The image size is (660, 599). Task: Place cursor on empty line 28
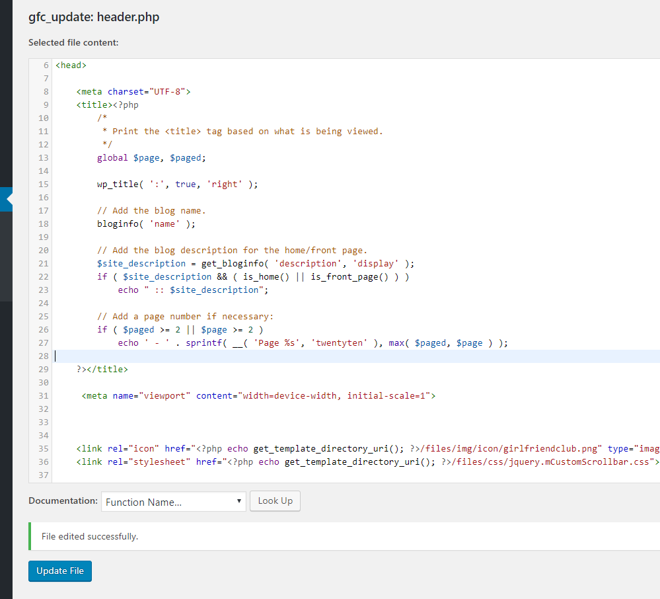[357, 356]
